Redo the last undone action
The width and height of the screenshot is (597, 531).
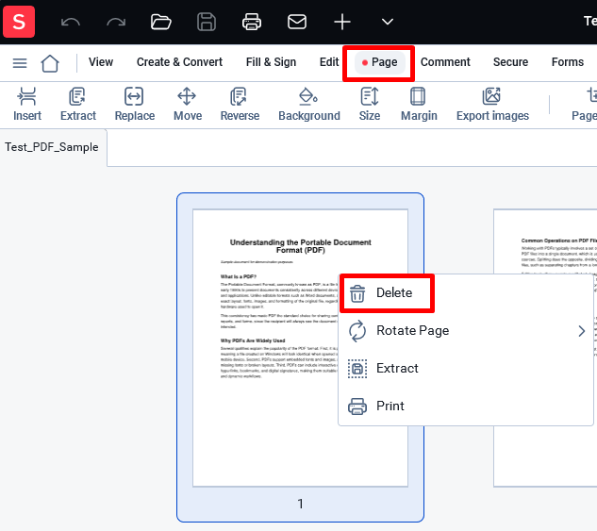coord(116,22)
